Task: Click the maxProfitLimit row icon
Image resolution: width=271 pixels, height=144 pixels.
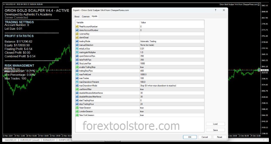Action: click(77, 74)
